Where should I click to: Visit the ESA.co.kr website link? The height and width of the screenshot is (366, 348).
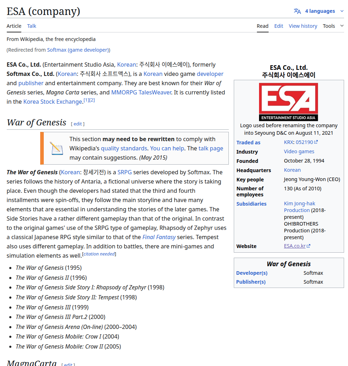[x=295, y=246]
